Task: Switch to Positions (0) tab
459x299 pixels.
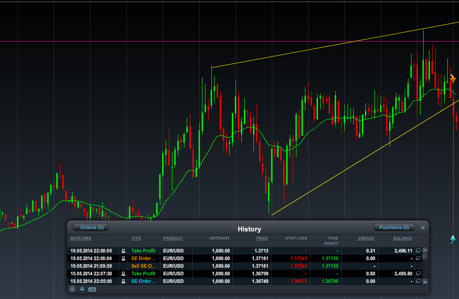Action: click(x=394, y=227)
